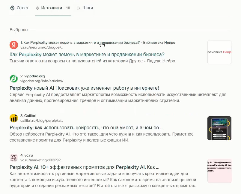Click the ya.ru/neurum source URL
The width and height of the screenshot is (241, 194).
coord(42,47)
